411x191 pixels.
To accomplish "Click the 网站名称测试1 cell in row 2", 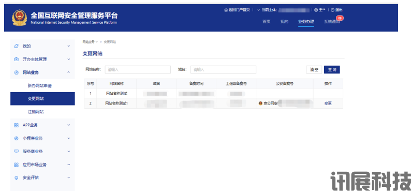I will 116,104.
